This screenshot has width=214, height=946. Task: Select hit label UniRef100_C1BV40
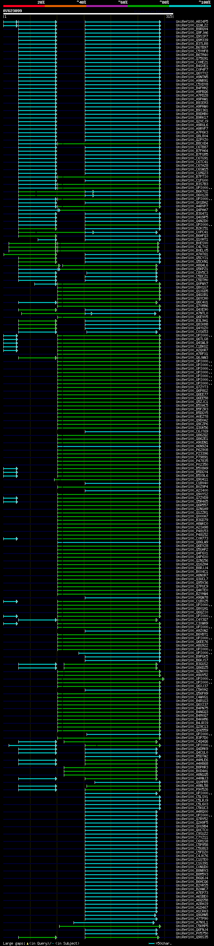click(x=192, y=483)
